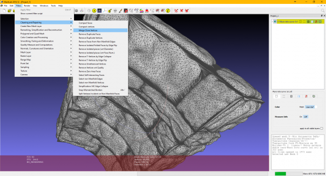Click the yellow info toolbar icon
Viewport: 326px width, 176px height.
[168, 11]
